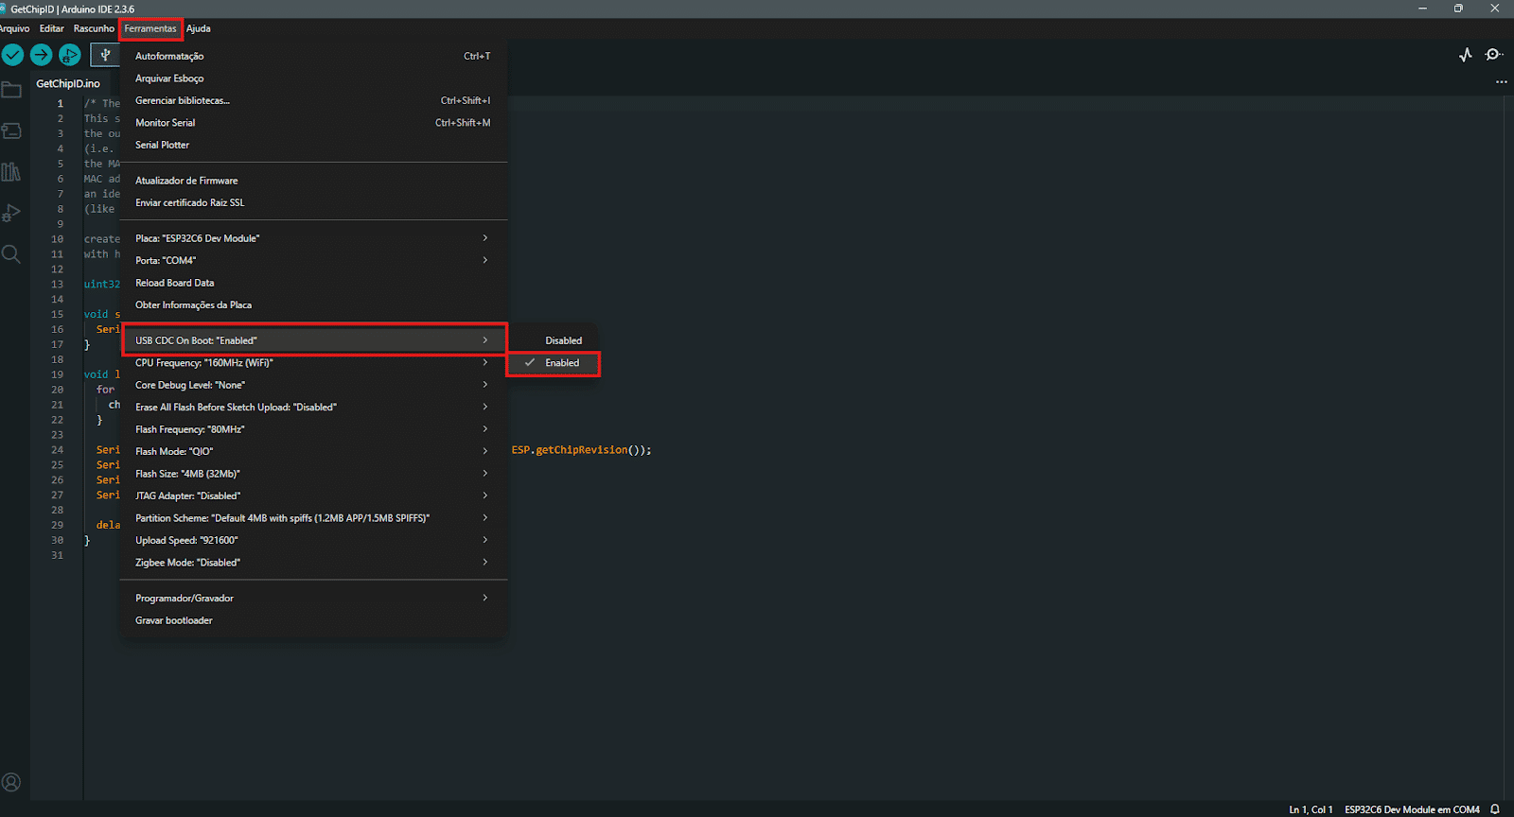Image resolution: width=1514 pixels, height=817 pixels.
Task: Choose Gerenciar bibliotecas from the menu
Action: [x=183, y=100]
